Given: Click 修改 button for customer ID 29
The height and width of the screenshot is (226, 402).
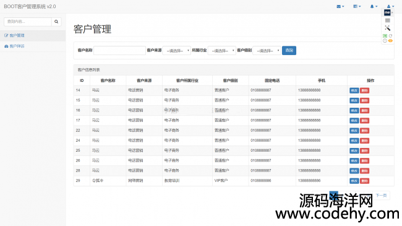Looking at the screenshot, I should coord(354,181).
